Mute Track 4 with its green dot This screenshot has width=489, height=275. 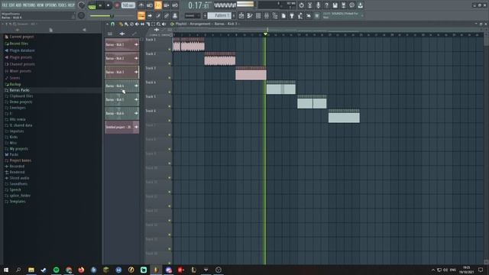(170, 92)
